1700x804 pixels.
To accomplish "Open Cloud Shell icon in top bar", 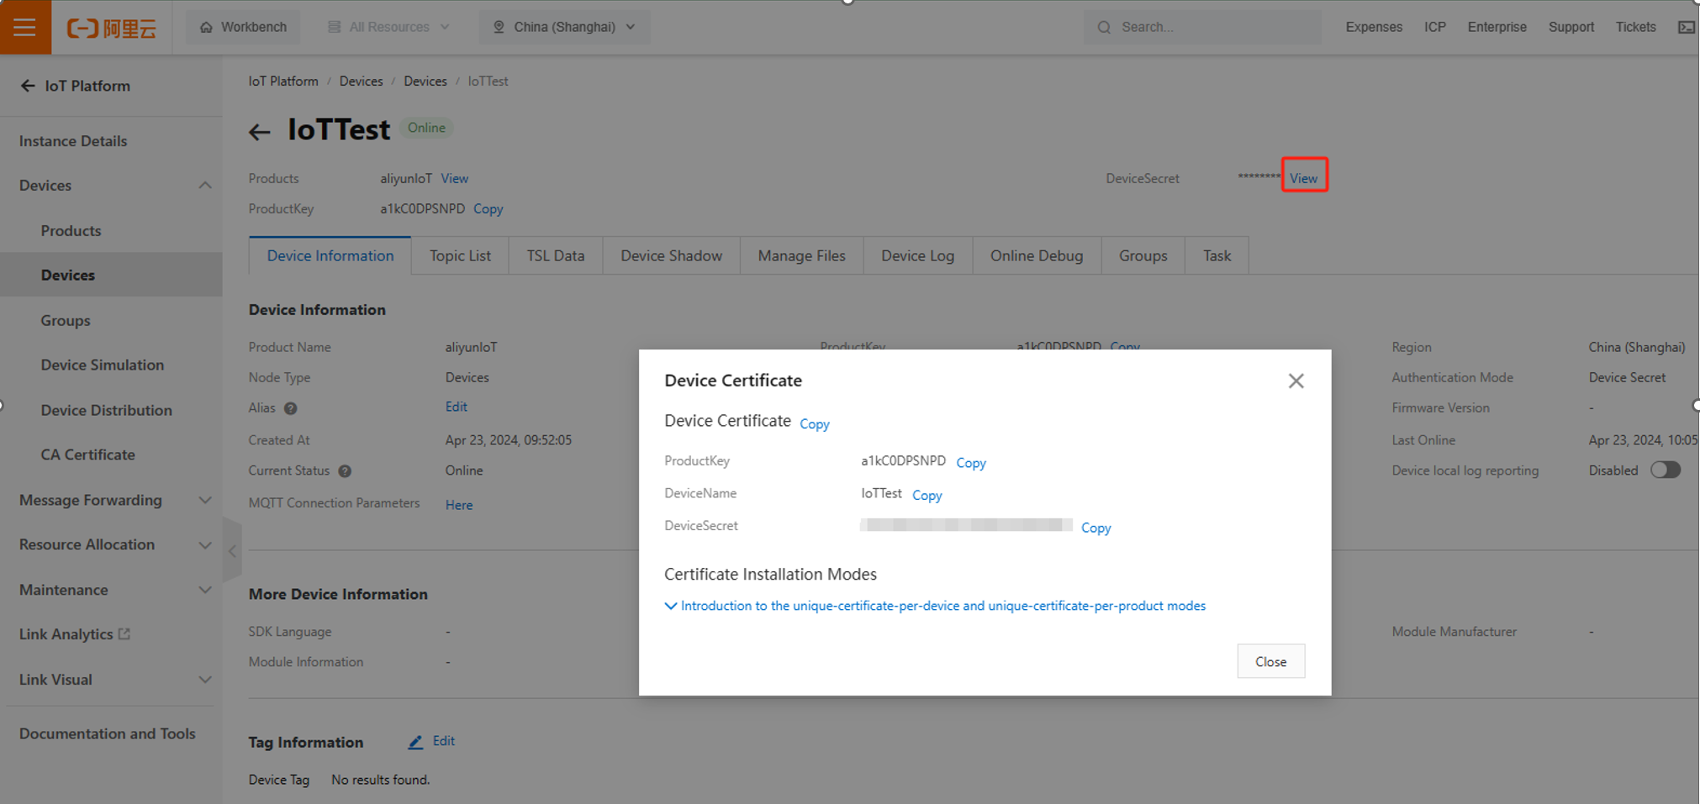I will pos(1686,27).
